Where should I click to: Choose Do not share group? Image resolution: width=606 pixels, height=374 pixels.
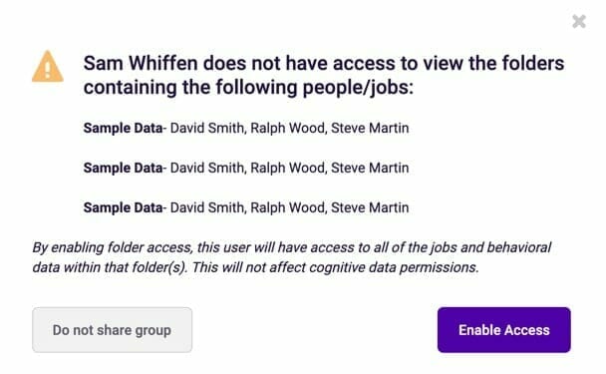112,330
